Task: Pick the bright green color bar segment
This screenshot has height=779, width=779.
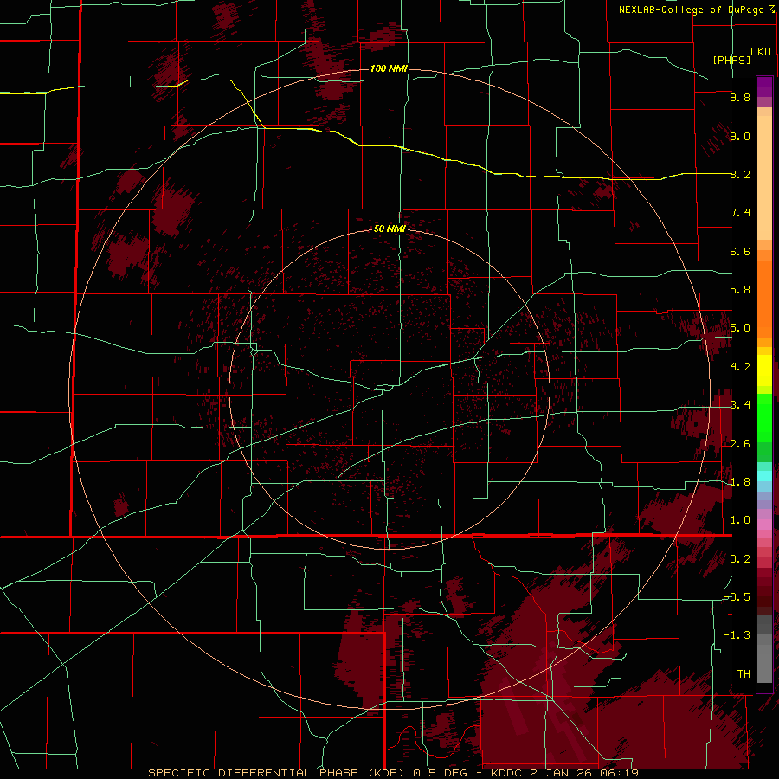Action: point(764,418)
